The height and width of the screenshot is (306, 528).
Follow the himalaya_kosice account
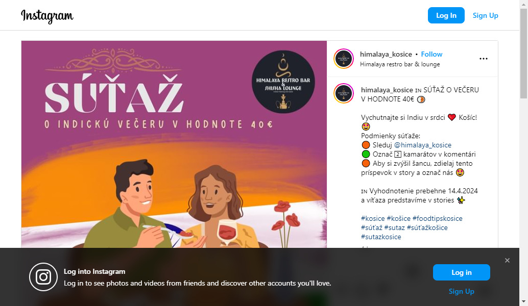431,54
